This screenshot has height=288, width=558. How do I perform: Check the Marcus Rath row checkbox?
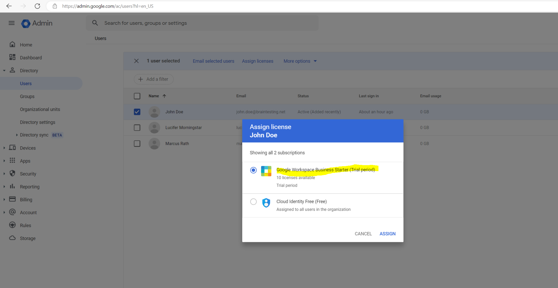pyautogui.click(x=137, y=143)
